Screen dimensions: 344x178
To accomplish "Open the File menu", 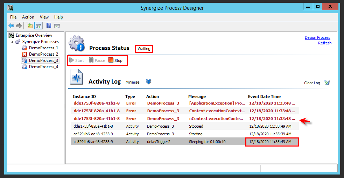I will coord(13,17).
